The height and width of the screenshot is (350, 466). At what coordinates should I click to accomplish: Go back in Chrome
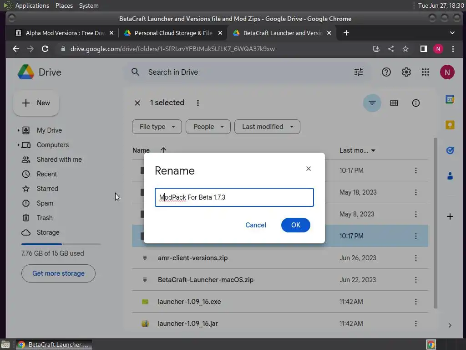click(16, 49)
